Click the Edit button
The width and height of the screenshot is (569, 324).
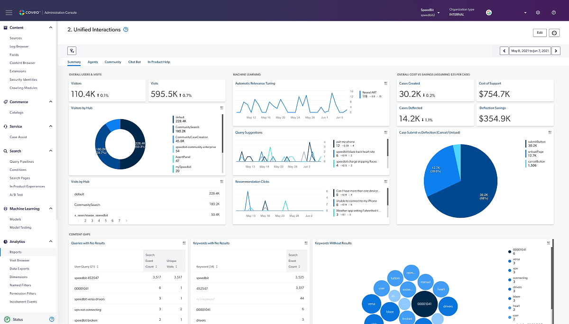(x=539, y=33)
